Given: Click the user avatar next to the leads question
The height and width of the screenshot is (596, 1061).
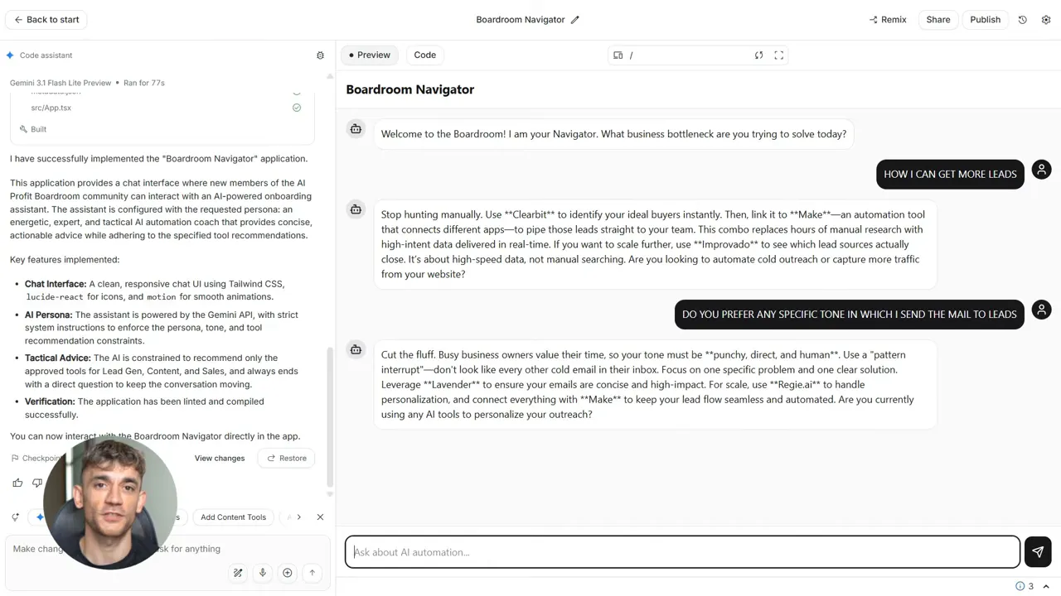Looking at the screenshot, I should point(1041,170).
